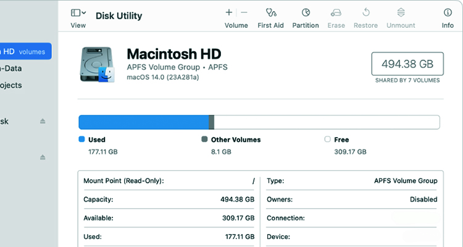Click the Restore toolbar icon

coord(365,12)
